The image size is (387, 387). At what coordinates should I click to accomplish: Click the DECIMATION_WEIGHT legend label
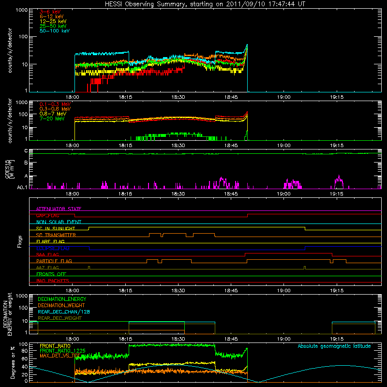coord(61,306)
